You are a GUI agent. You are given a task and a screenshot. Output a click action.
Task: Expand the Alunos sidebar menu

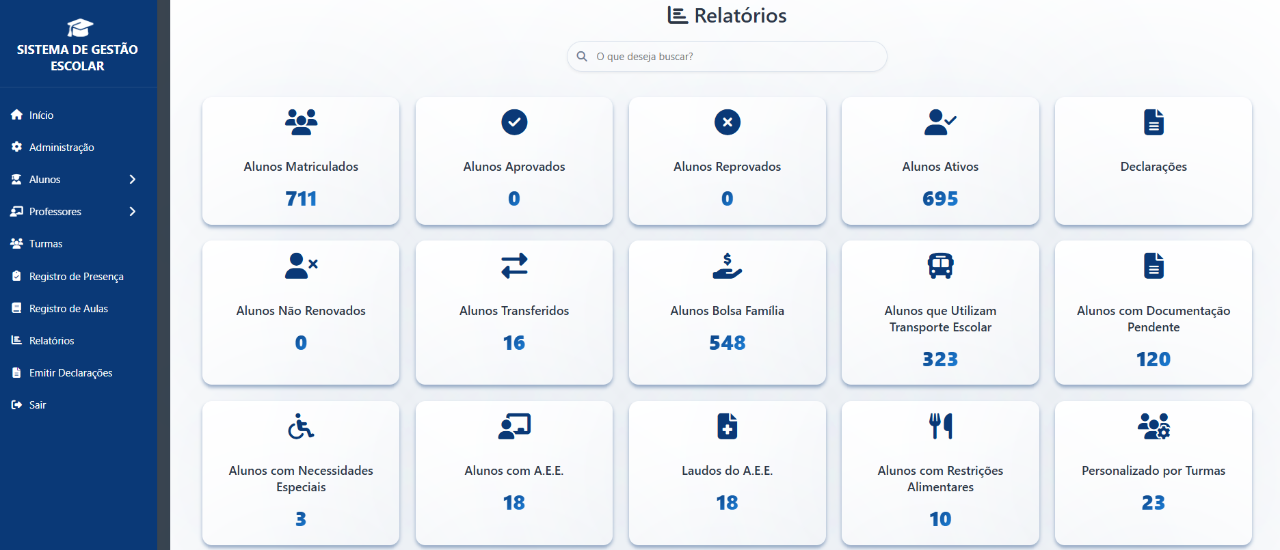pyautogui.click(x=75, y=179)
